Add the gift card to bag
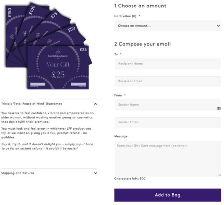The width and height of the screenshot is (224, 205). pos(167,195)
